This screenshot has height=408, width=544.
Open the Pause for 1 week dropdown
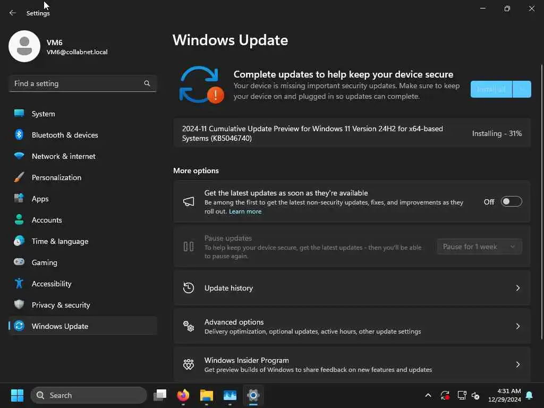click(480, 246)
